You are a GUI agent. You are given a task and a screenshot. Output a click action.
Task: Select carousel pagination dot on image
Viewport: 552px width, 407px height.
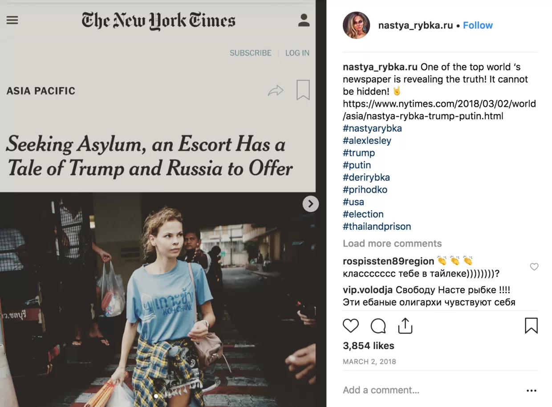[x=156, y=395]
